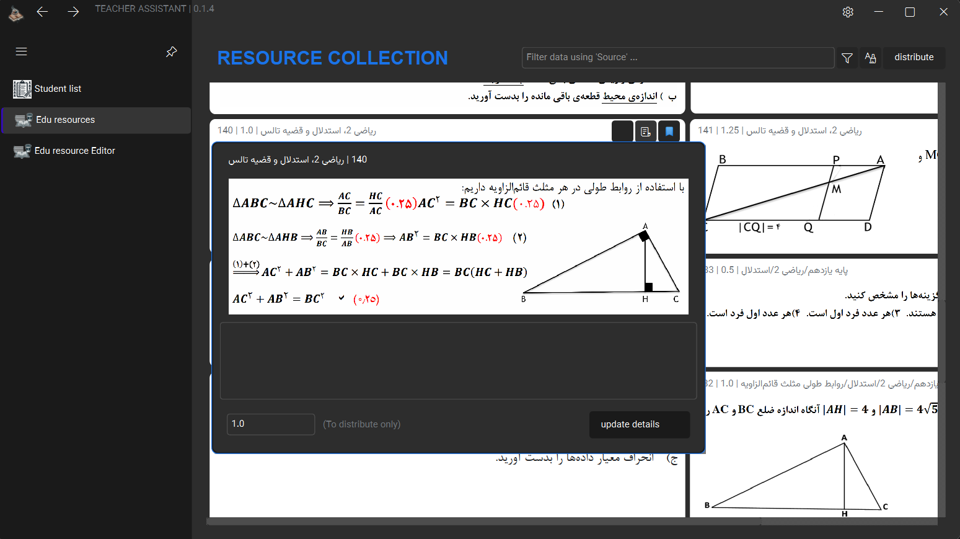Open the details document icon on card 140
The image size is (960, 539).
[646, 131]
